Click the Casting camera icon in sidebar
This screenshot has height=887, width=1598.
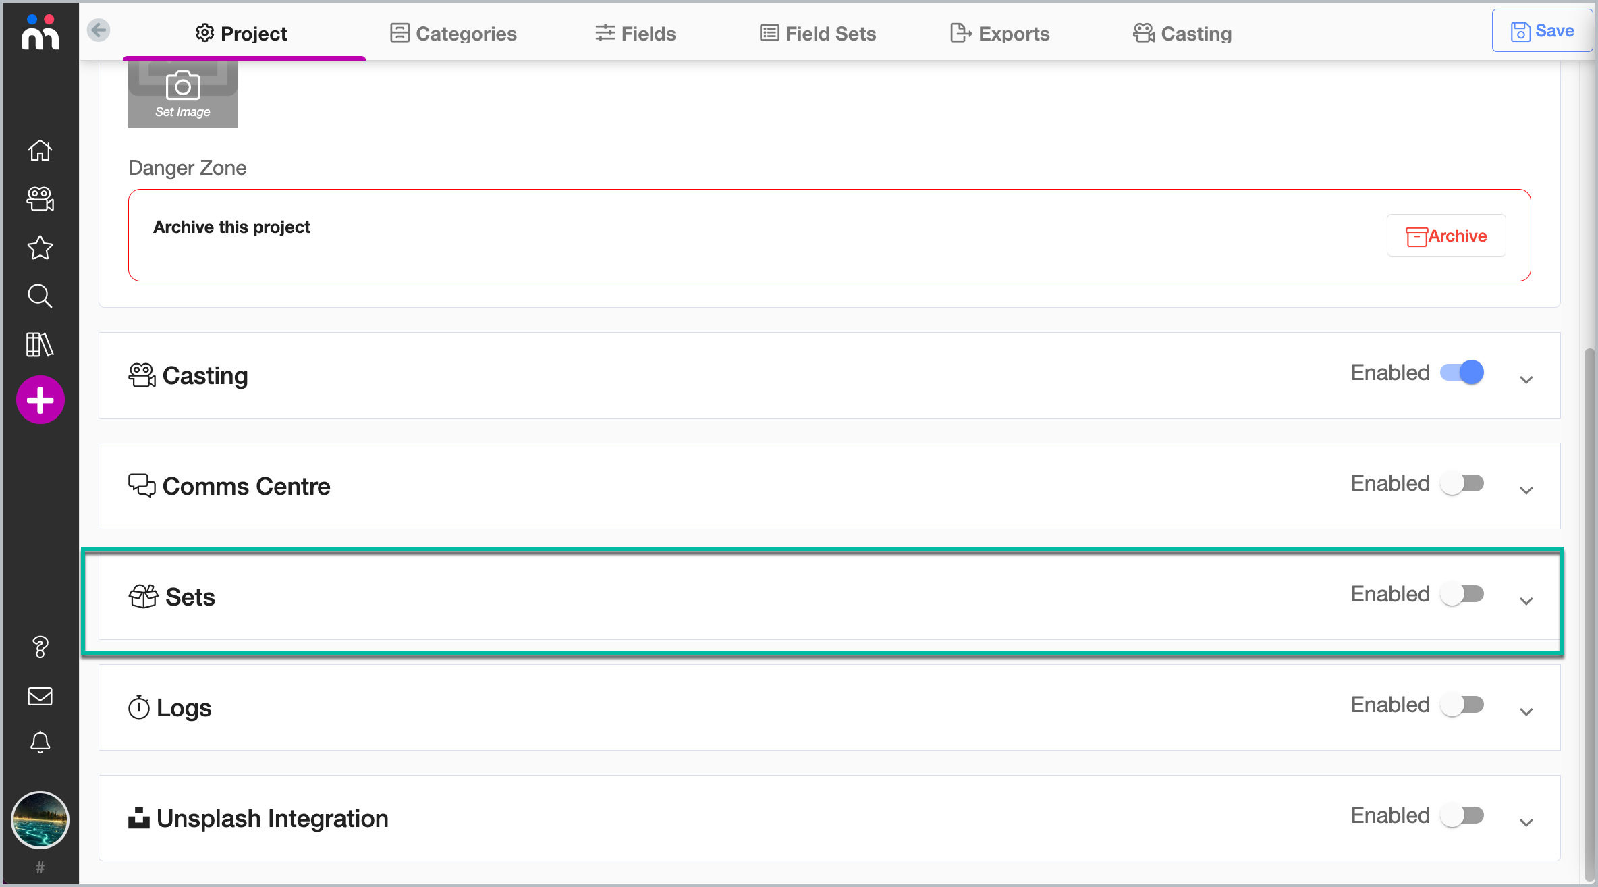coord(40,199)
